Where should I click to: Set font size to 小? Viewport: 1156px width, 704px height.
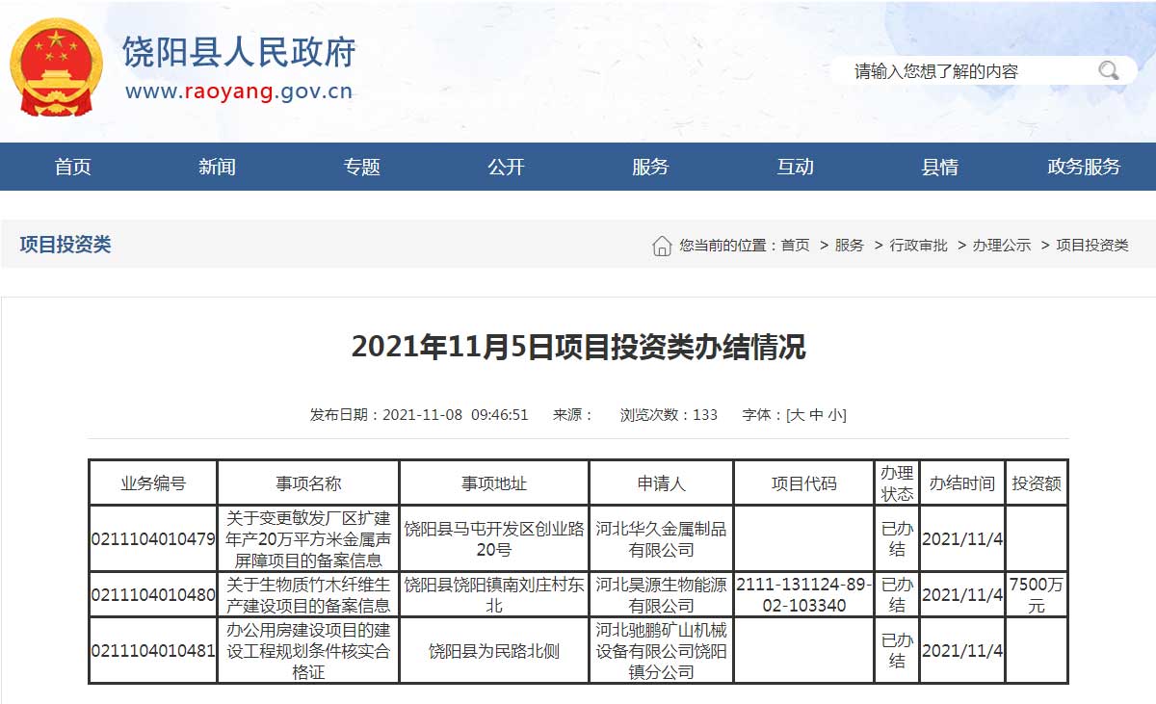[x=834, y=415]
